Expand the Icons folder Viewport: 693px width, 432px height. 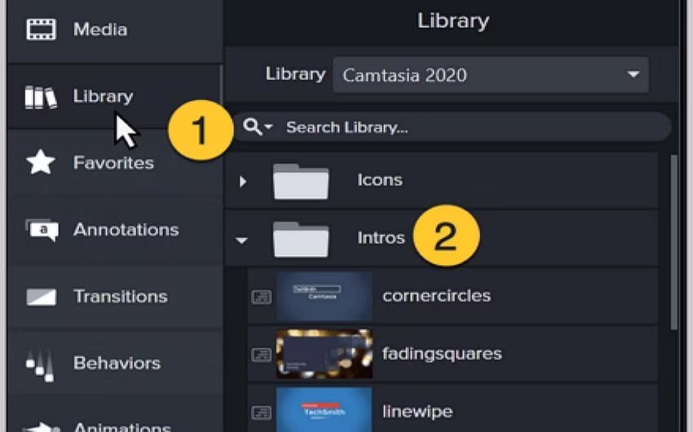243,182
